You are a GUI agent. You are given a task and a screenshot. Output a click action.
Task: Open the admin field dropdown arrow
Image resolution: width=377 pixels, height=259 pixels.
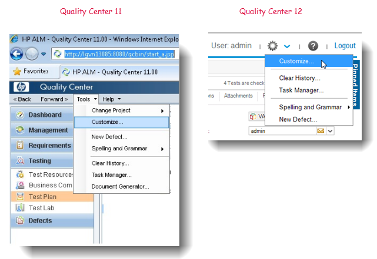click(330, 131)
